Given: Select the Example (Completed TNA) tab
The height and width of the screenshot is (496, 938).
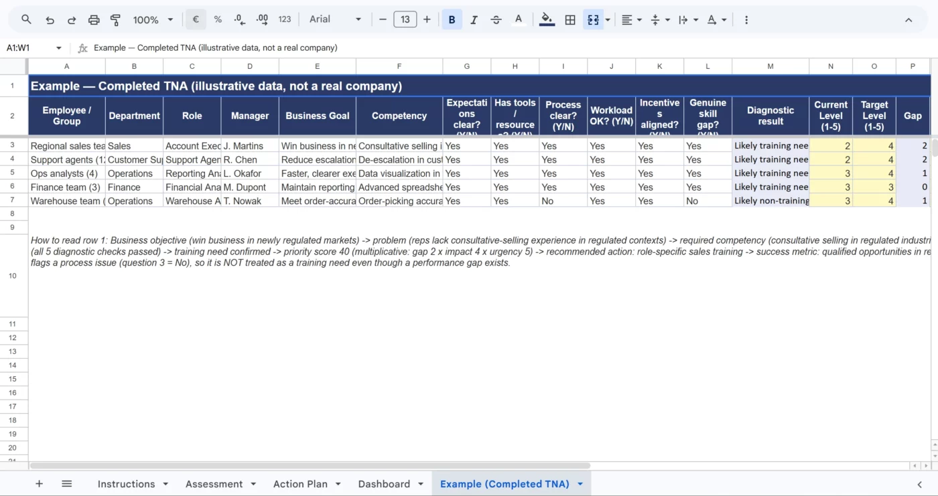Looking at the screenshot, I should [x=505, y=484].
